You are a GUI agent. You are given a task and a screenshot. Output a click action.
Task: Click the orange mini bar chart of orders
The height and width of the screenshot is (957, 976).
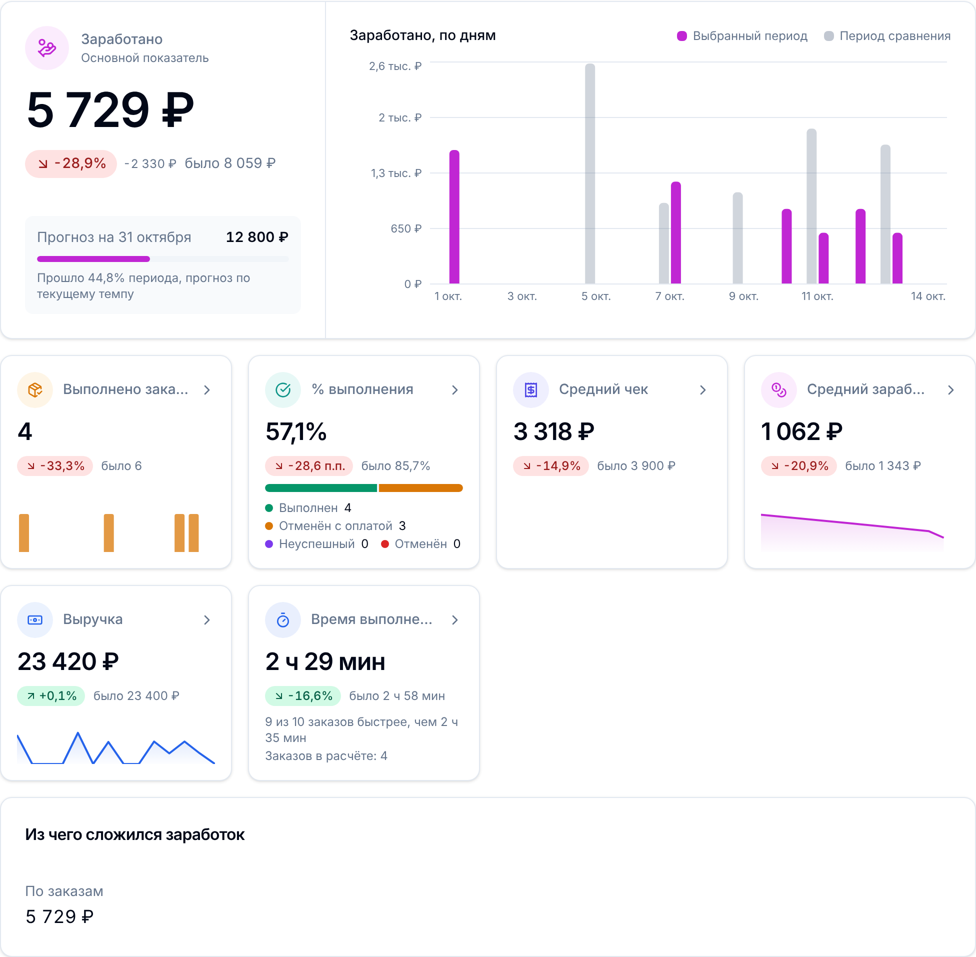[109, 533]
